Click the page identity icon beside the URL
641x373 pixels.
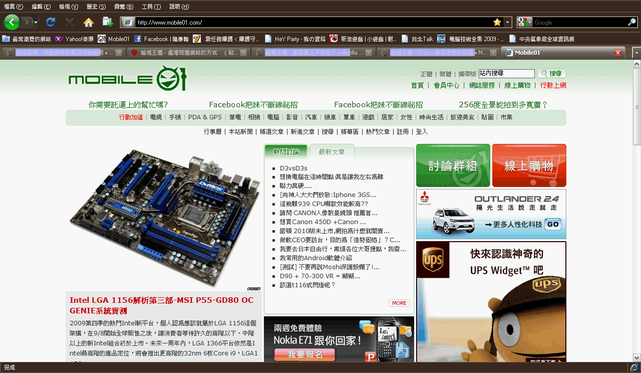click(x=128, y=22)
